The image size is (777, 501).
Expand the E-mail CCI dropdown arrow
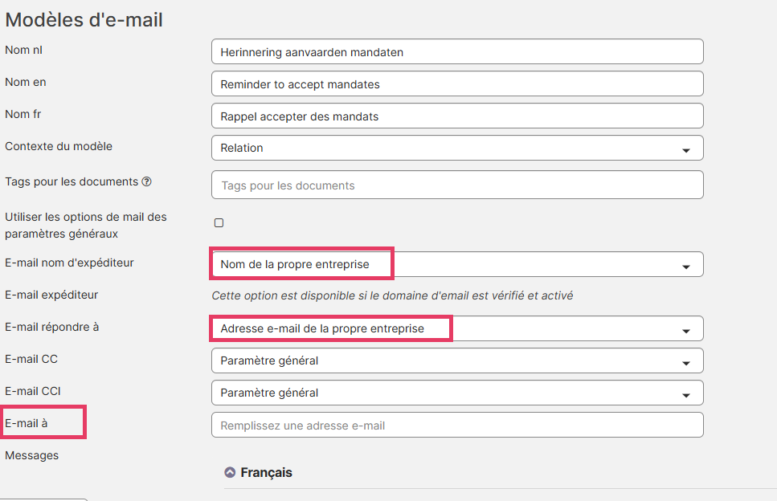[x=686, y=396]
